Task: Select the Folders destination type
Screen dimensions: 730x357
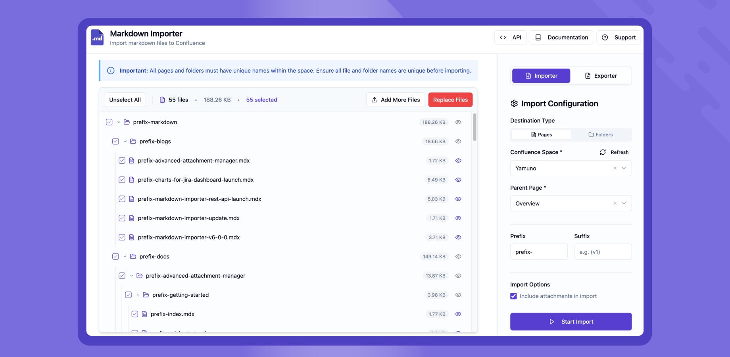Action: [x=601, y=134]
